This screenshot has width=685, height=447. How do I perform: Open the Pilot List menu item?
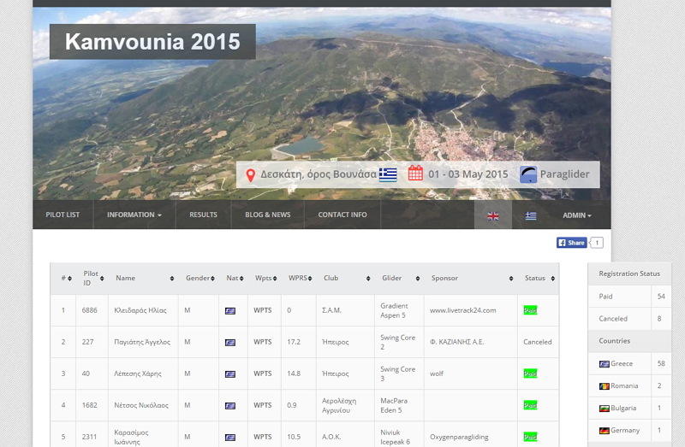coord(63,215)
